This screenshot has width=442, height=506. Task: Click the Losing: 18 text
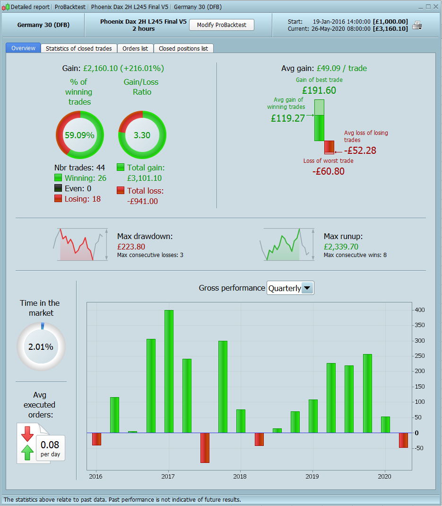83,199
